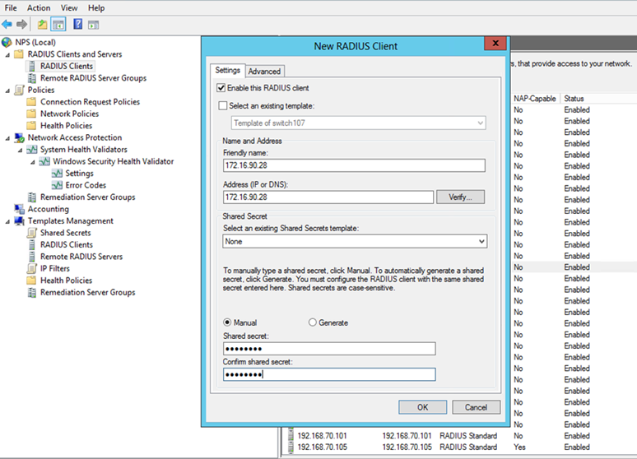637x459 pixels.
Task: Select the NPS (Local) root node icon
Action: click(7, 42)
